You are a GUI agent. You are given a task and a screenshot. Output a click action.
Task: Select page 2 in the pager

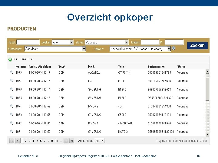click(x=26, y=141)
